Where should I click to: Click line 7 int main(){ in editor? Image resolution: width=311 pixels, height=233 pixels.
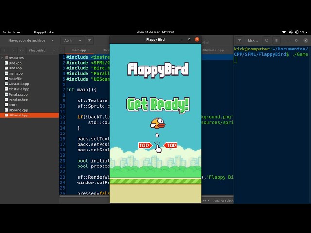tap(81, 90)
